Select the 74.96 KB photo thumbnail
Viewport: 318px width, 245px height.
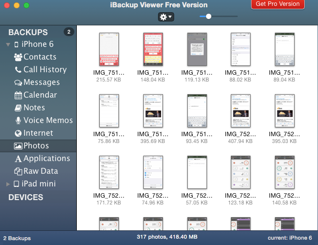[153, 172]
